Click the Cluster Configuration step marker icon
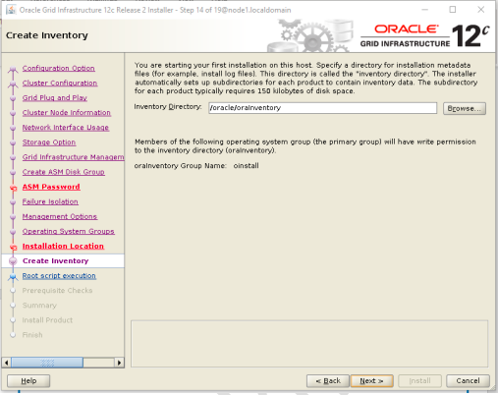 click(13, 84)
